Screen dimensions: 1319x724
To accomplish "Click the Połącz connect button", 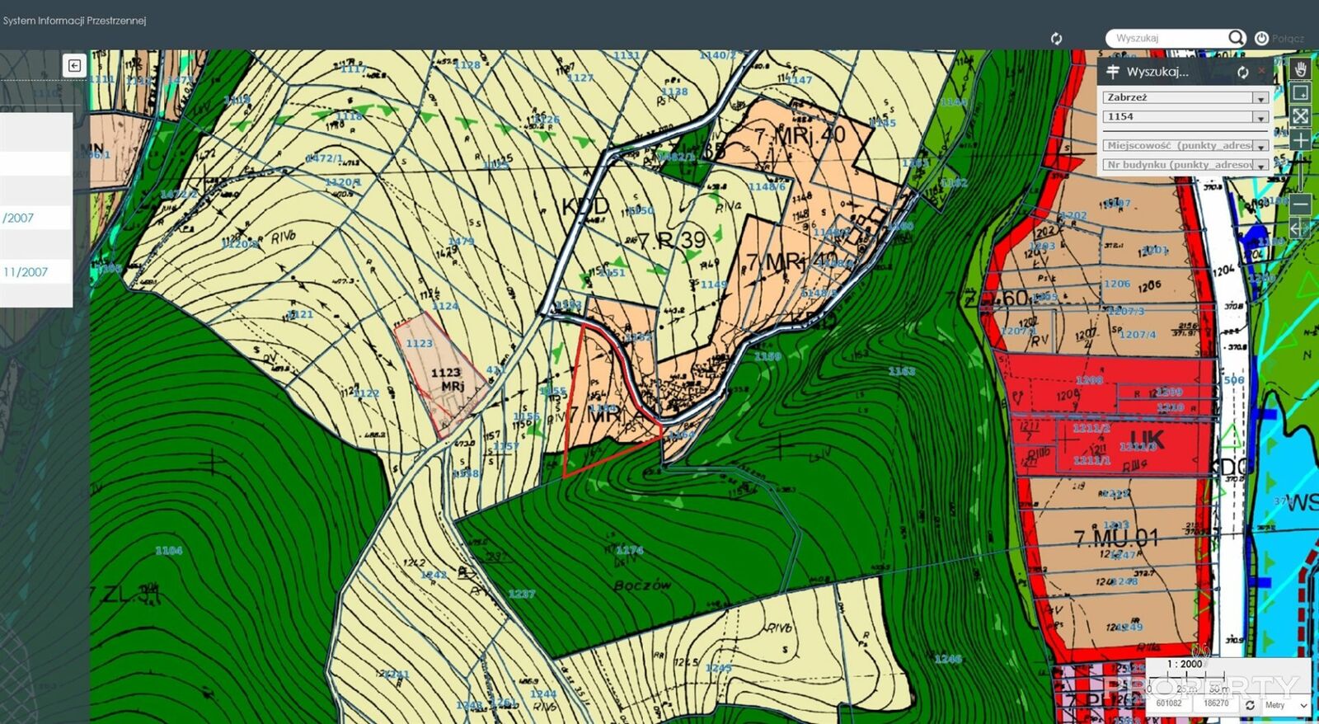I will [x=1279, y=39].
